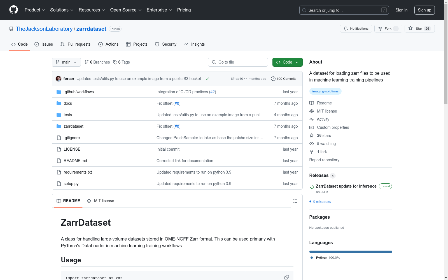The width and height of the screenshot is (448, 280).
Task: Click the GitHub logo icon
Action: click(13, 10)
